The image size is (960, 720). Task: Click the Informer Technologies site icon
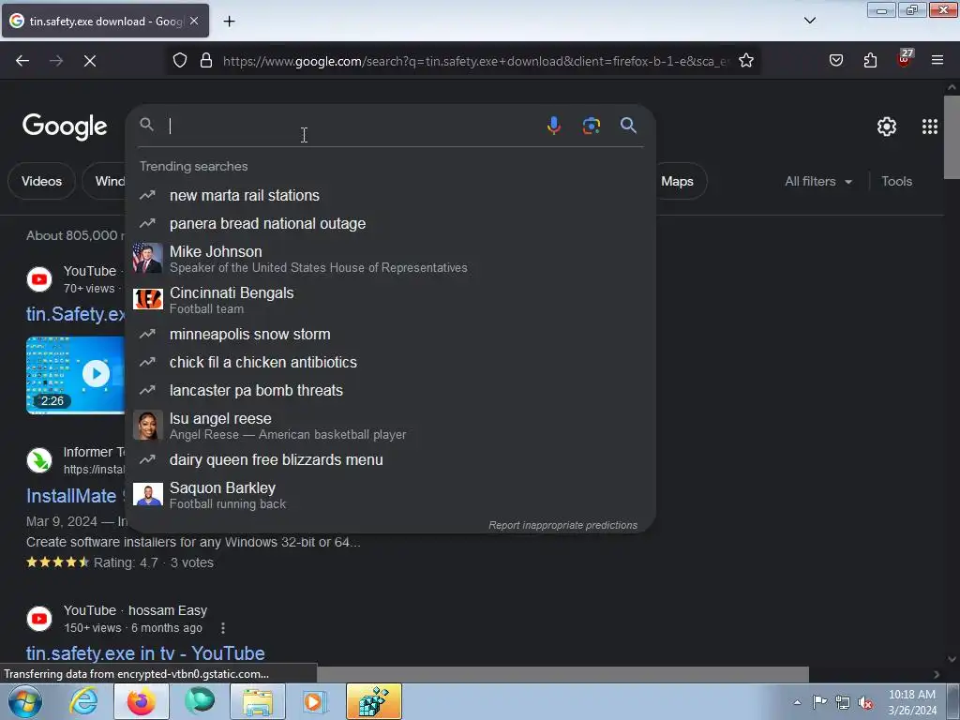[x=39, y=460]
